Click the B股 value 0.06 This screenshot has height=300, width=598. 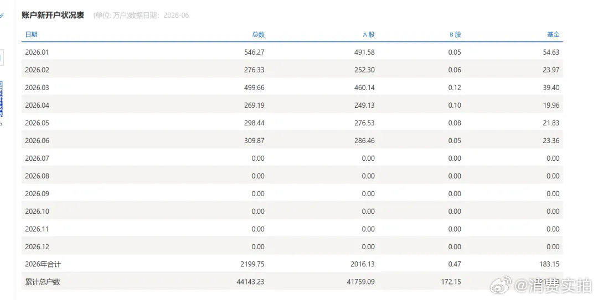pyautogui.click(x=455, y=70)
